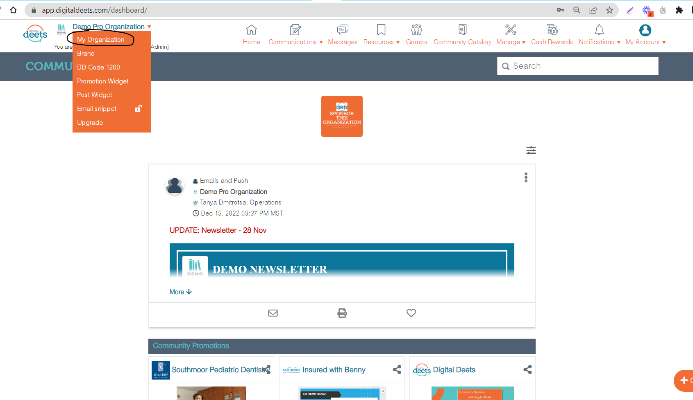Open the browser extensions puzzle icon
The height and width of the screenshot is (400, 693).
(x=679, y=10)
